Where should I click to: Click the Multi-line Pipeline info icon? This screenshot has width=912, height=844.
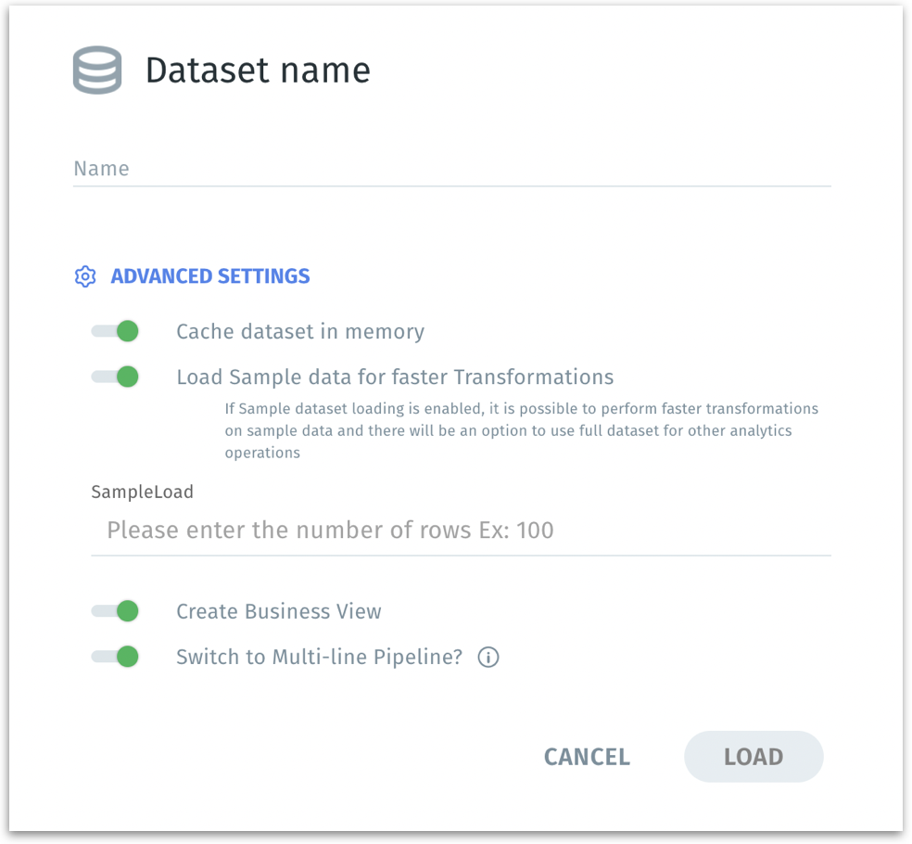tap(488, 658)
